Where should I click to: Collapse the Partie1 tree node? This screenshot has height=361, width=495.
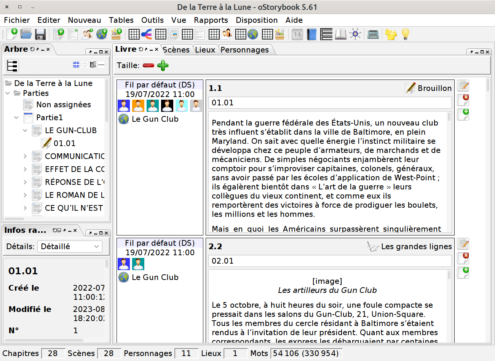16,118
